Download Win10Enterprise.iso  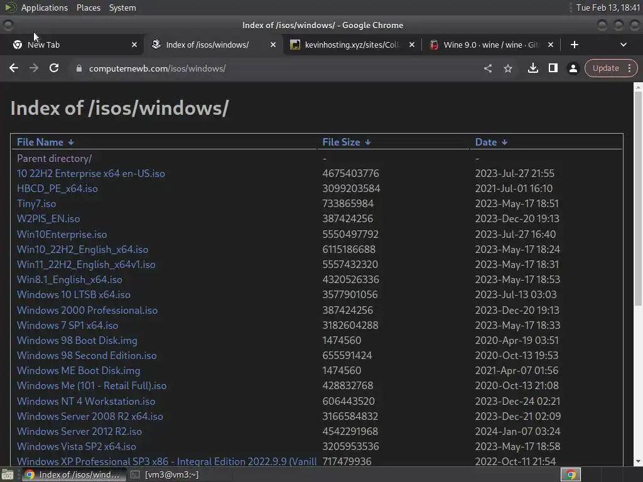pyautogui.click(x=62, y=234)
